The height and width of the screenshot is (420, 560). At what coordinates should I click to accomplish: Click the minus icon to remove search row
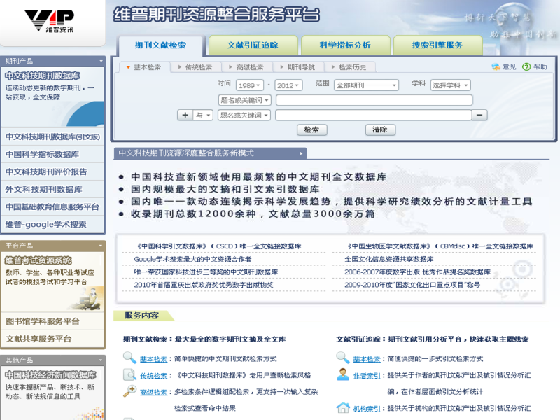479,115
